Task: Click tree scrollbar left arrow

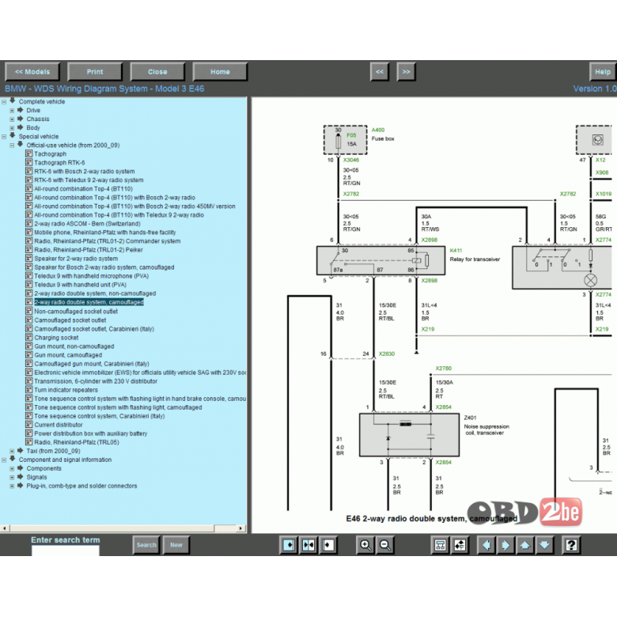Action: [x=4, y=528]
